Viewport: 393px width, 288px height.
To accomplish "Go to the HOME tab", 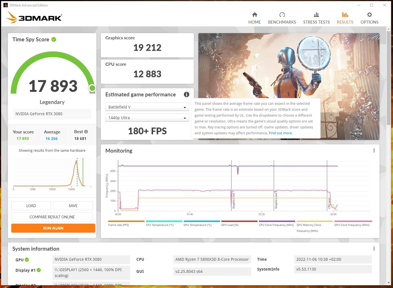I will point(254,18).
